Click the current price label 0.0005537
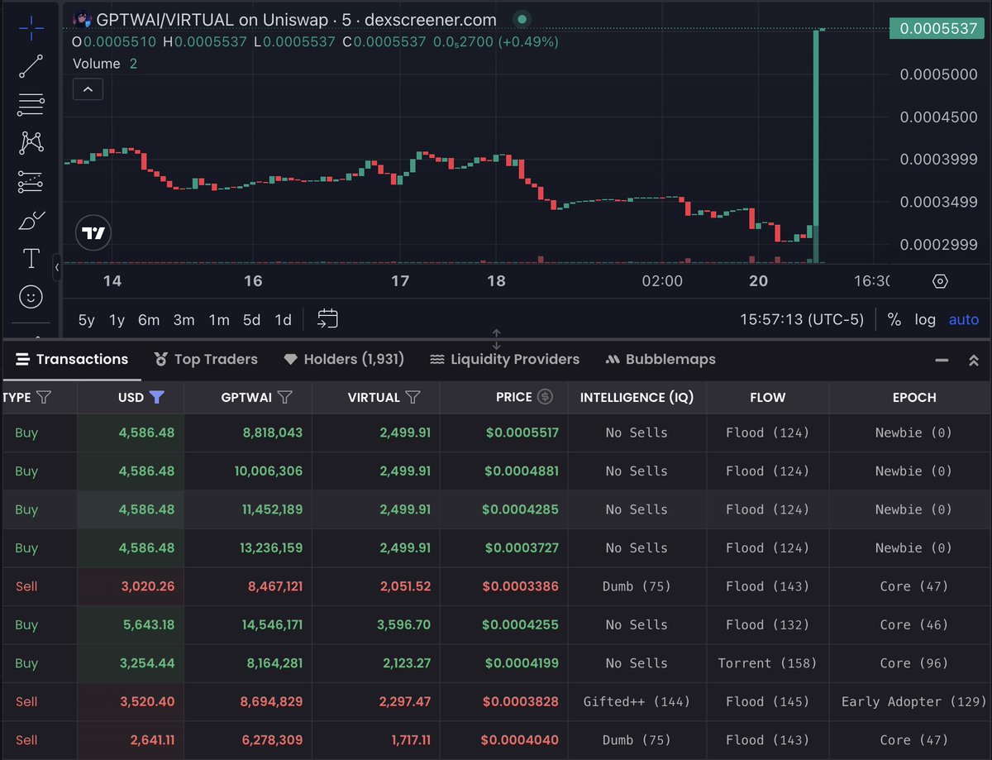Viewport: 992px width, 760px height. coord(937,28)
